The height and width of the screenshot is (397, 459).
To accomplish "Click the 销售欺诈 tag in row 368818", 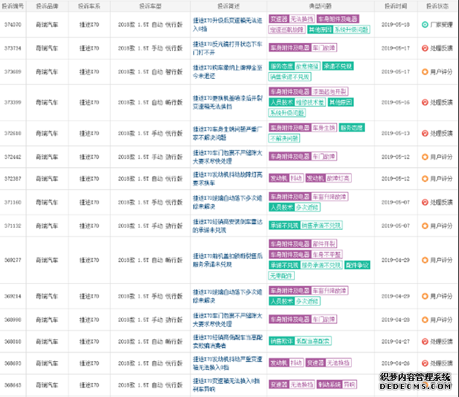I will coord(282,341).
